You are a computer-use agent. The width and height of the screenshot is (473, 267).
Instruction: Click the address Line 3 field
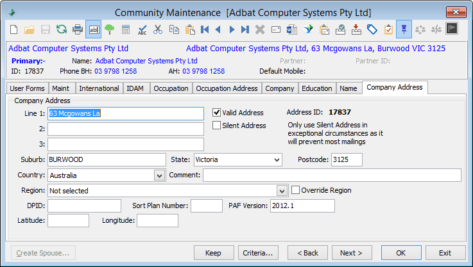point(126,144)
